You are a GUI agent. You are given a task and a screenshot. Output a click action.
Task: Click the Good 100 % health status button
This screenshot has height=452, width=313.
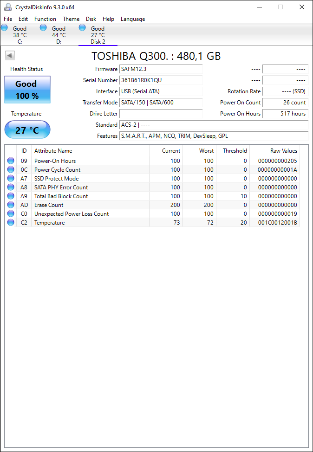point(27,90)
